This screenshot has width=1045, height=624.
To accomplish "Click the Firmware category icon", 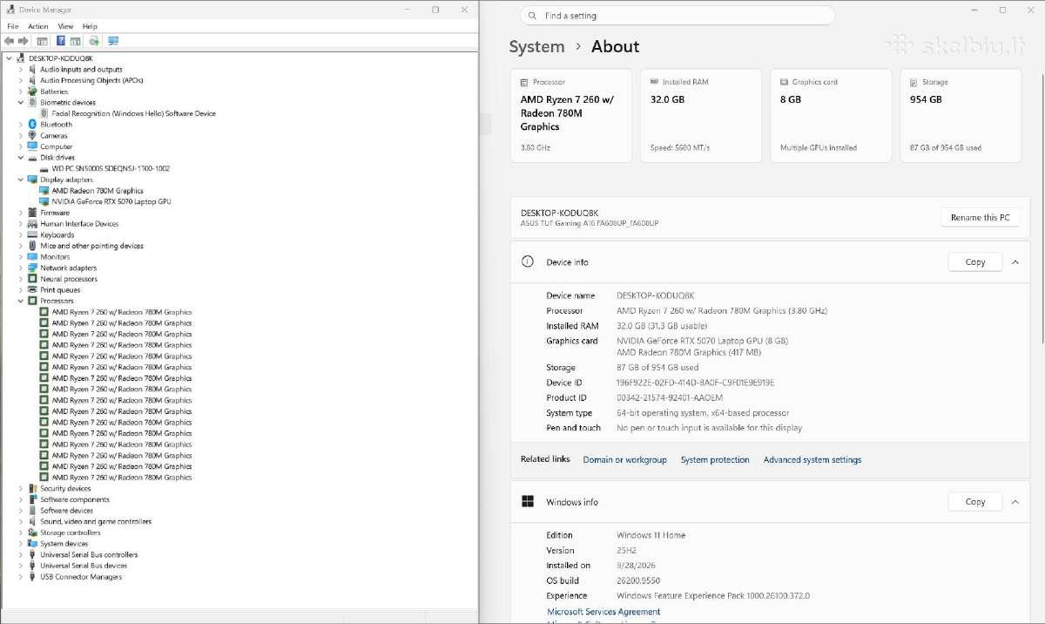I will point(32,213).
